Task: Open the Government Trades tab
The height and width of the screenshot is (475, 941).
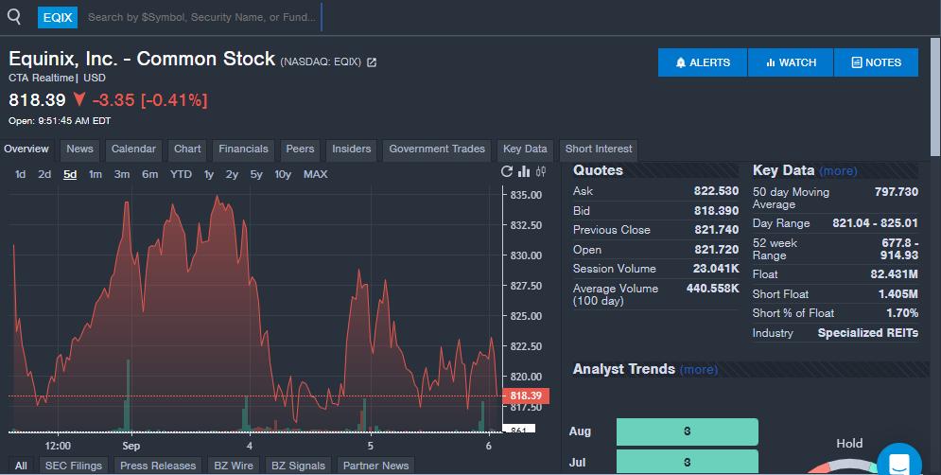Action: [437, 149]
